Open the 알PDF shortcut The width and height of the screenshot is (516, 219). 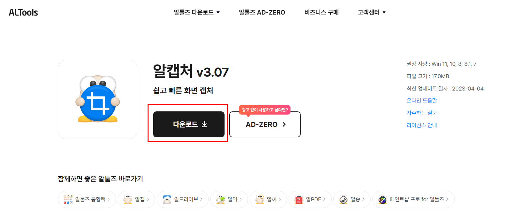point(310,199)
